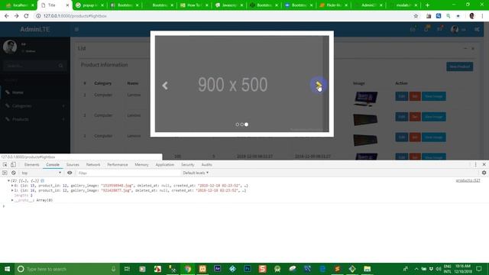Switch to the Application DevTools tab
This screenshot has height=275, width=489.
tap(165, 165)
